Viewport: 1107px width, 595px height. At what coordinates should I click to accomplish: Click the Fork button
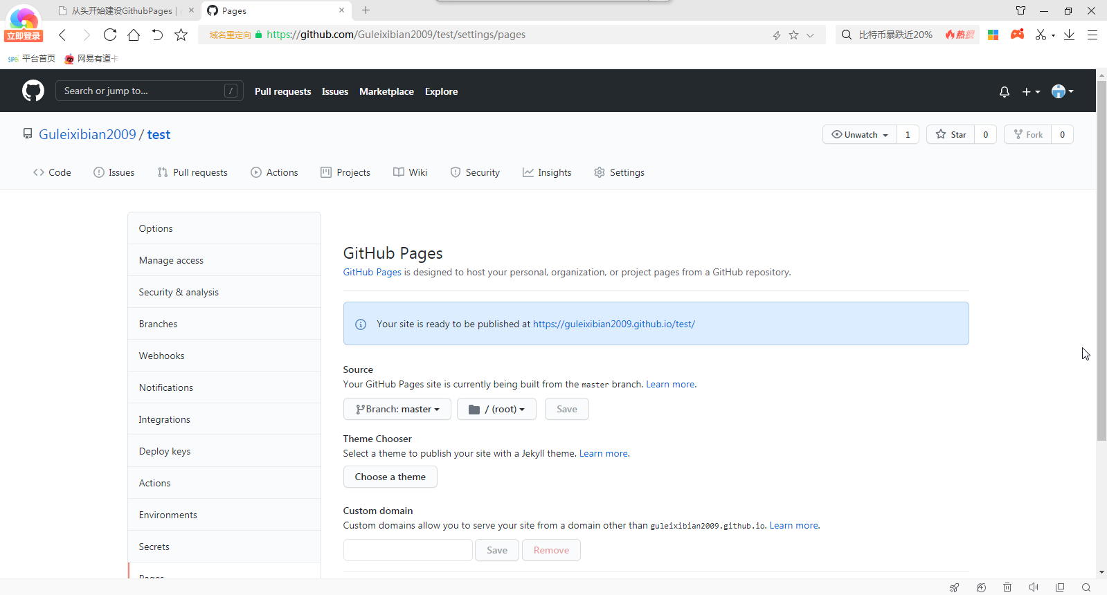click(1028, 134)
